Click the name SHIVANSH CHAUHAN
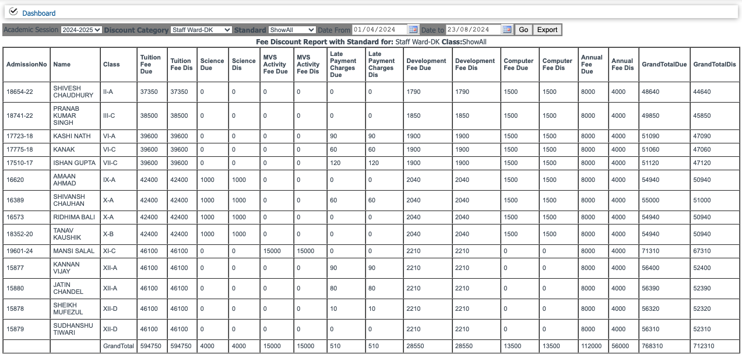742x354 pixels. pyautogui.click(x=69, y=200)
